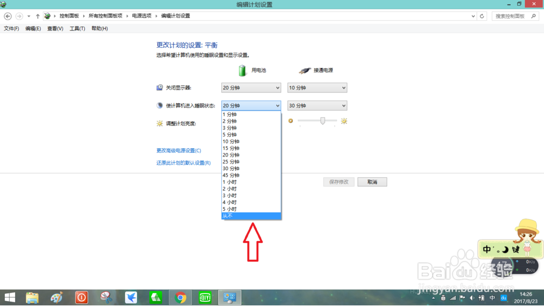Select 25 分钟 in the sleep list
This screenshot has width=544, height=307.
(251, 162)
